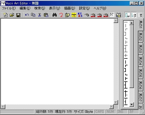Open a file with the folder icon
The width and height of the screenshot is (145, 115).
12,15
